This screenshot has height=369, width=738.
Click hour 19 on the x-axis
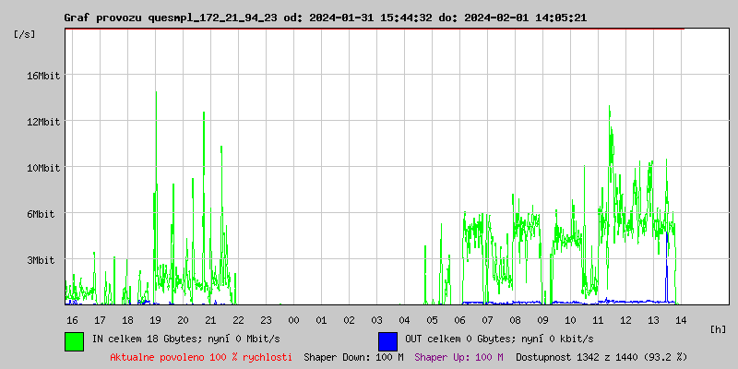[x=155, y=320]
